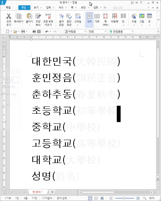Expand the 붙이기 paste options arrow
The height and width of the screenshot is (201, 161).
pos(29,25)
